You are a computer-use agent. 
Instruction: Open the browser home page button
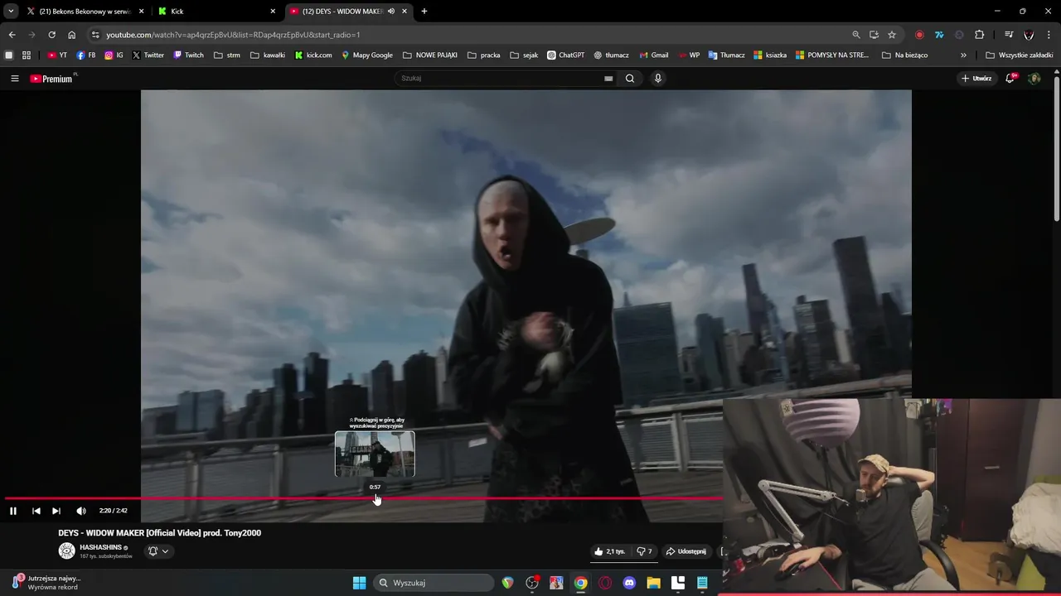pyautogui.click(x=72, y=35)
